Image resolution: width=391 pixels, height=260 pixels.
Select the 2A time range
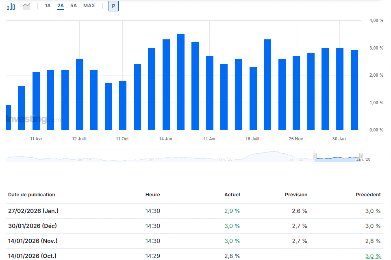tap(61, 6)
